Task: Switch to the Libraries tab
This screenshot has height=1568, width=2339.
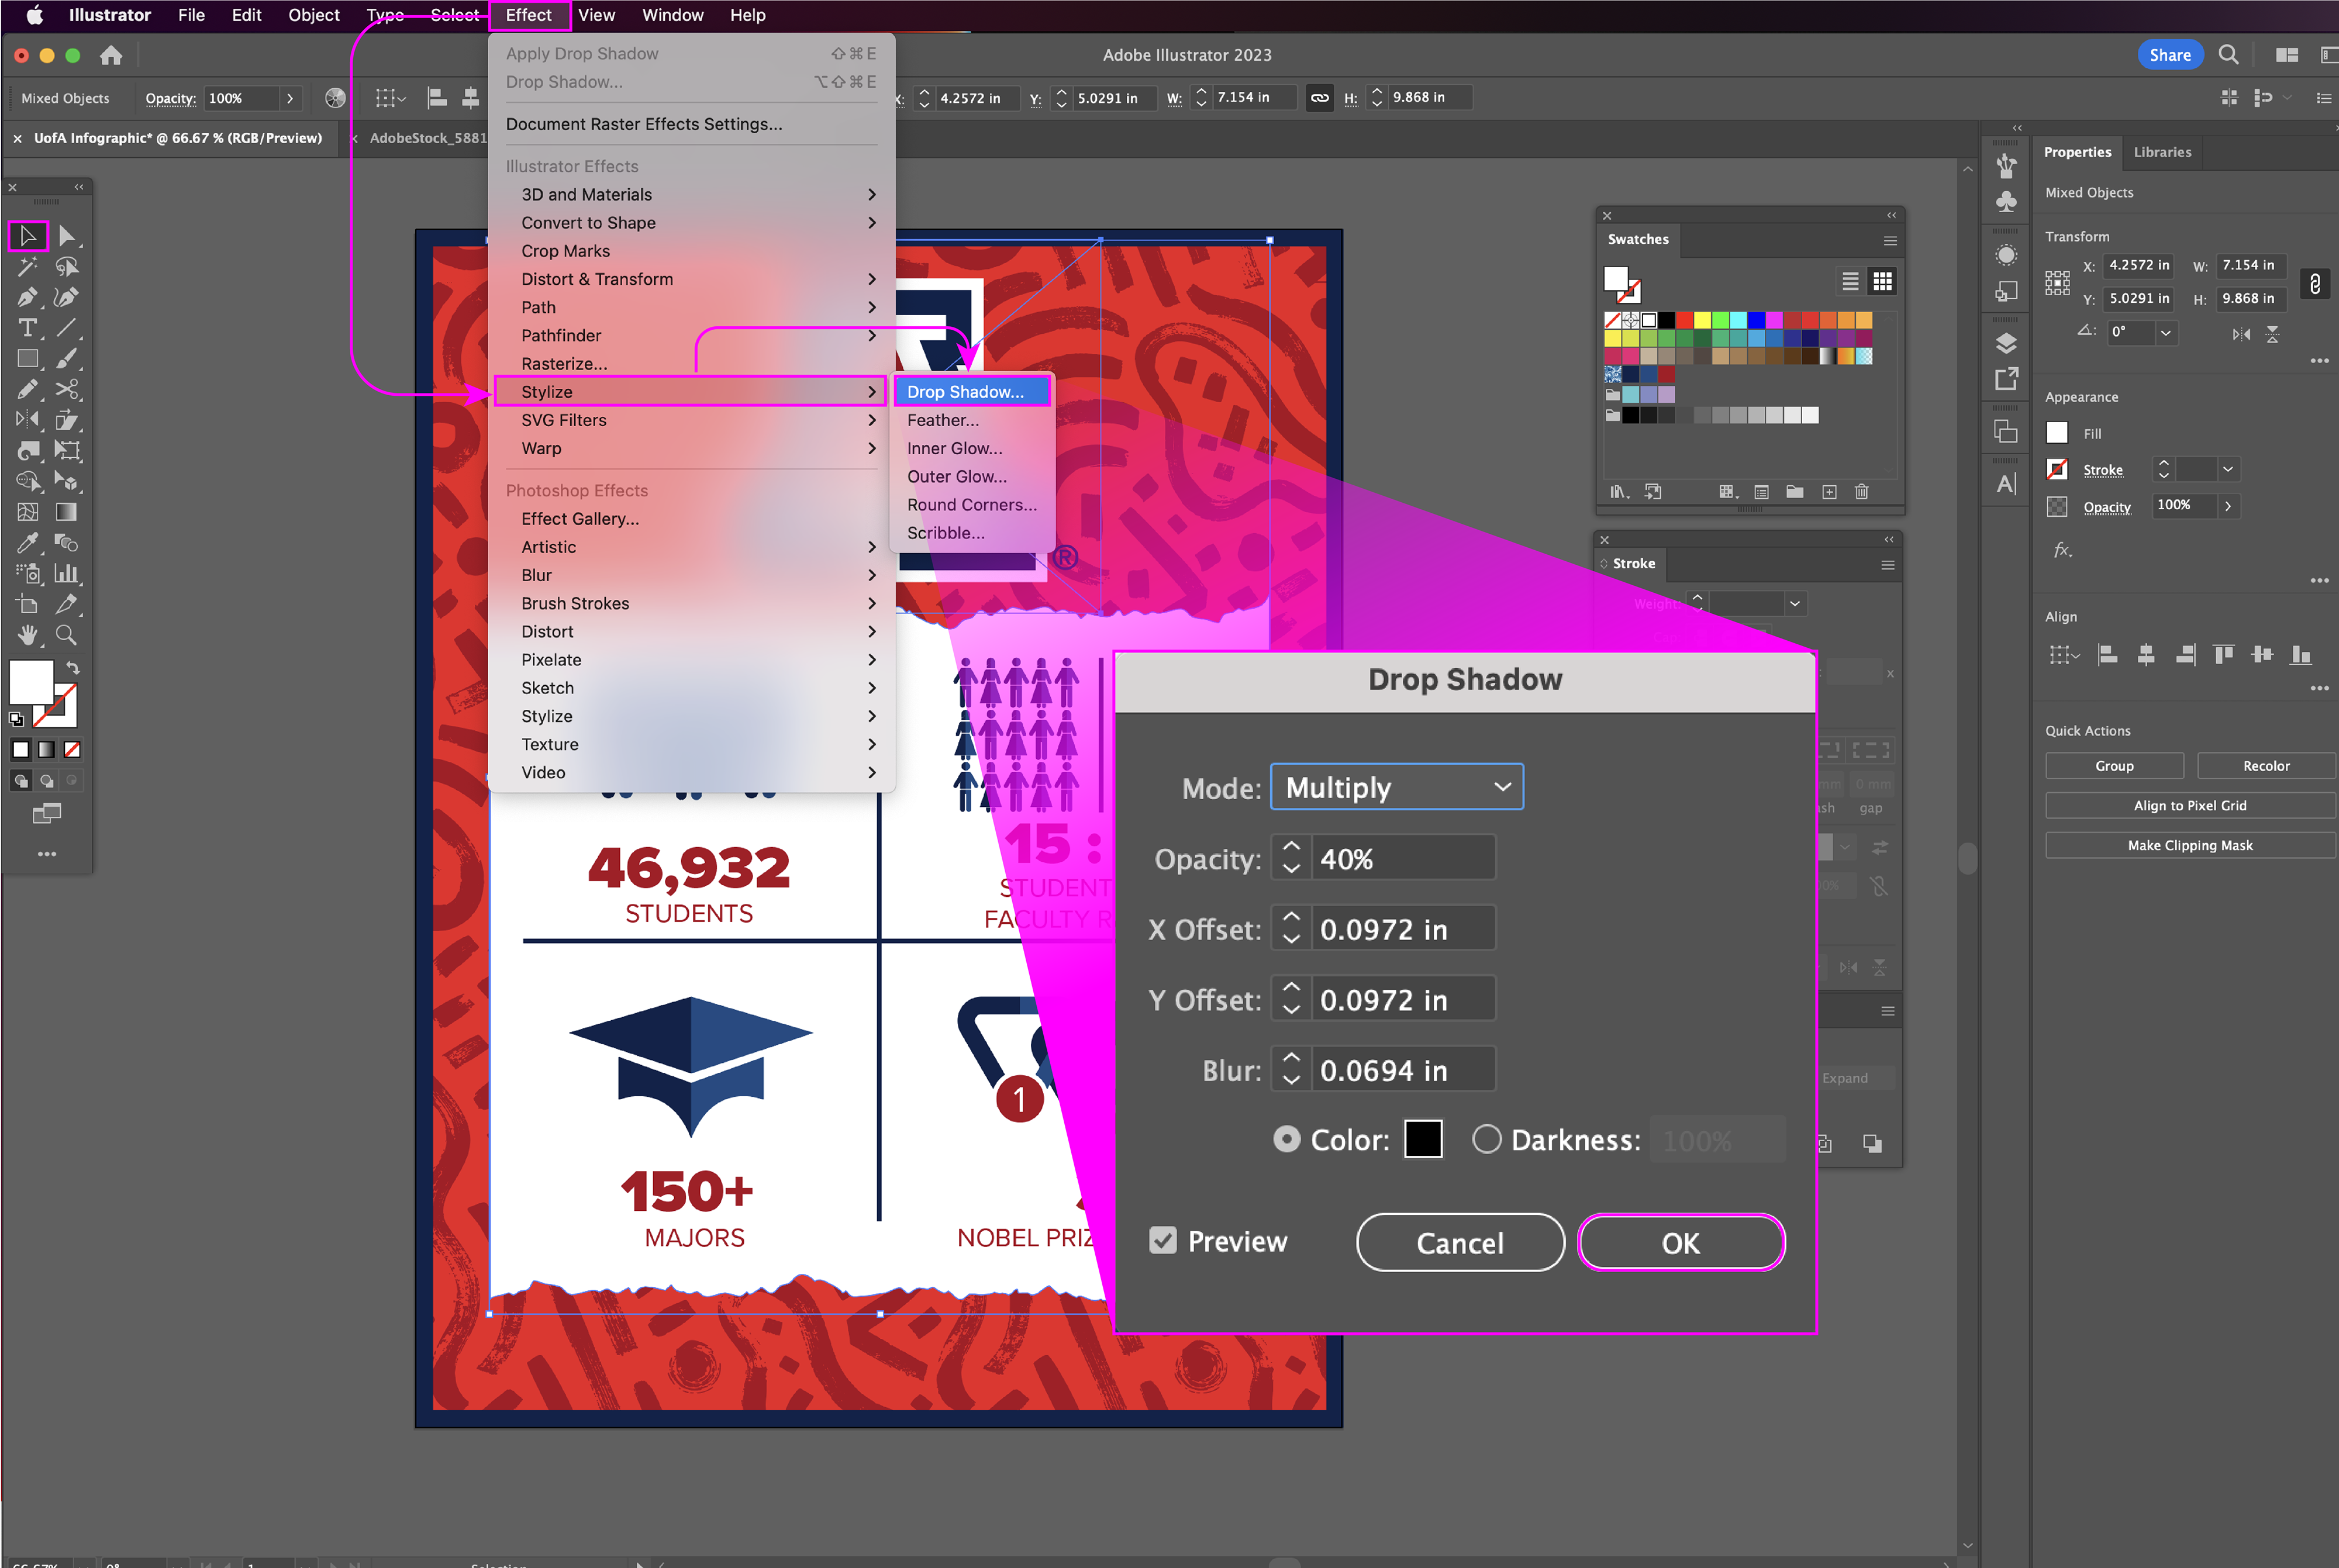Action: tap(2161, 152)
